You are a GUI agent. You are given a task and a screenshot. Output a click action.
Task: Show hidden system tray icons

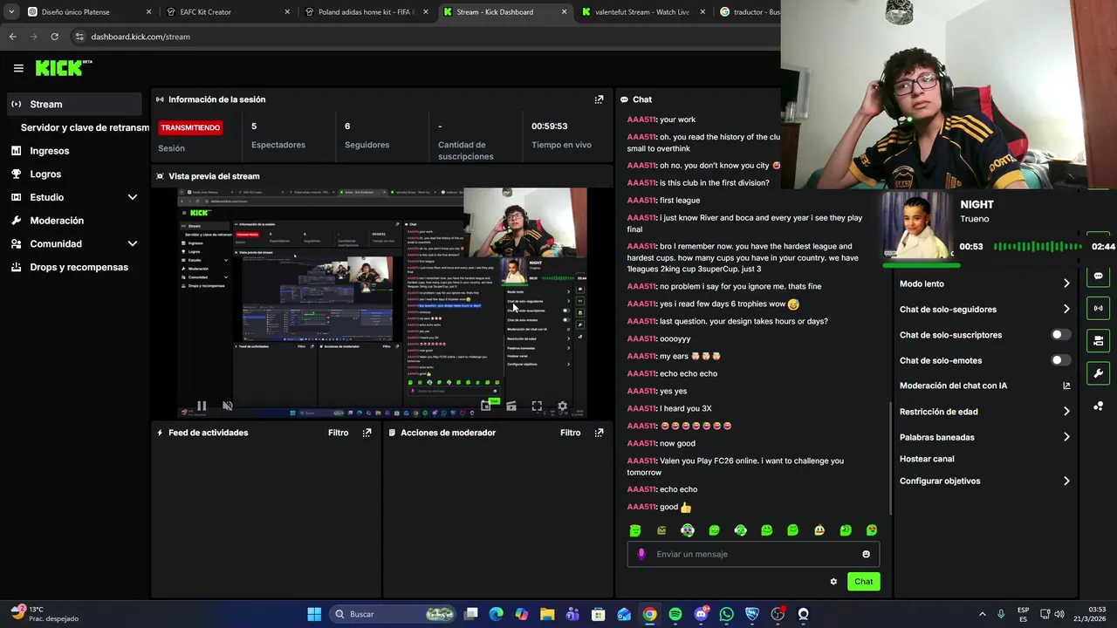tap(982, 614)
